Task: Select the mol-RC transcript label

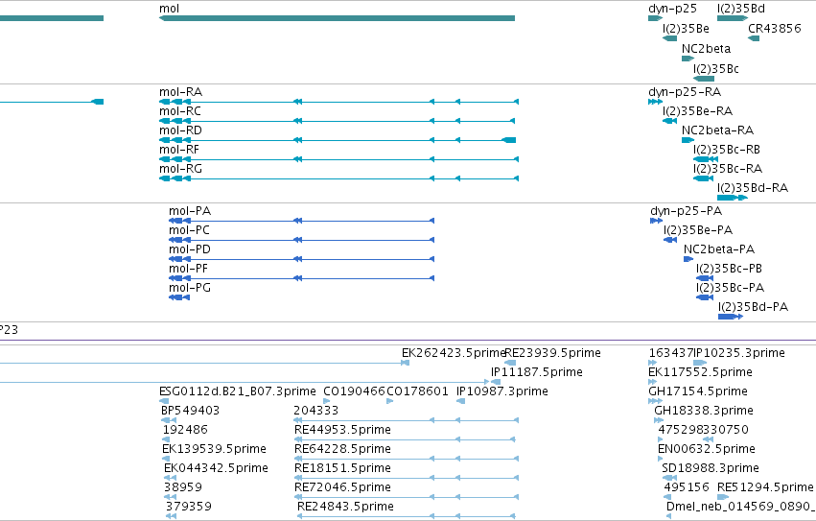Action: [180, 111]
